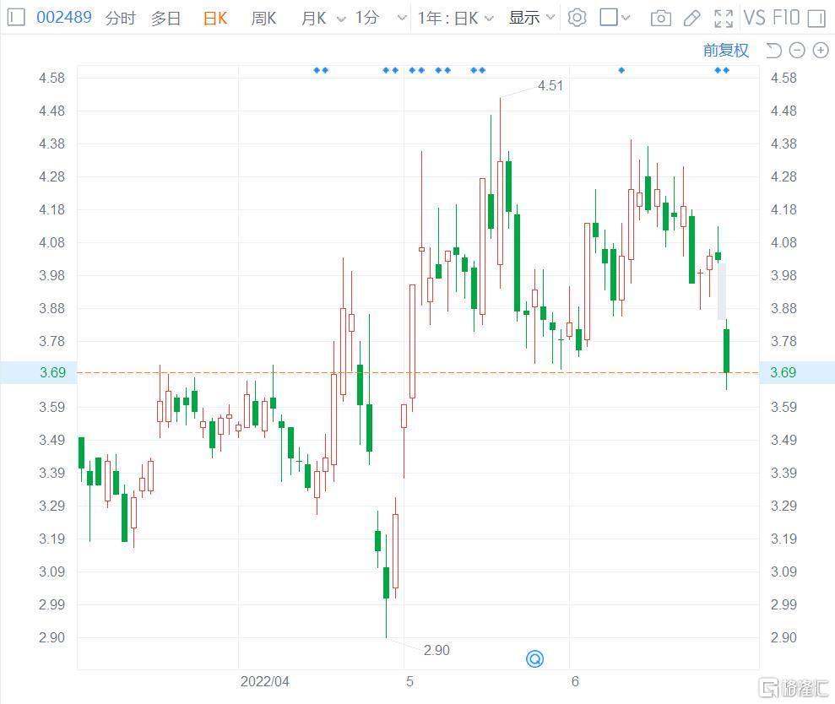Click the tall red candle reaching 4.51
The image size is (835, 704).
tap(500, 213)
